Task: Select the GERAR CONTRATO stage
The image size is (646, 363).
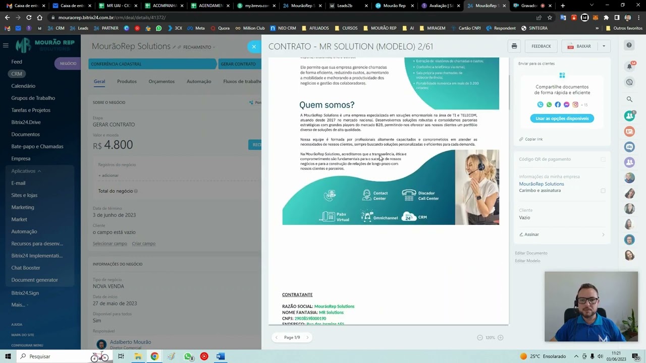Action: [240, 64]
